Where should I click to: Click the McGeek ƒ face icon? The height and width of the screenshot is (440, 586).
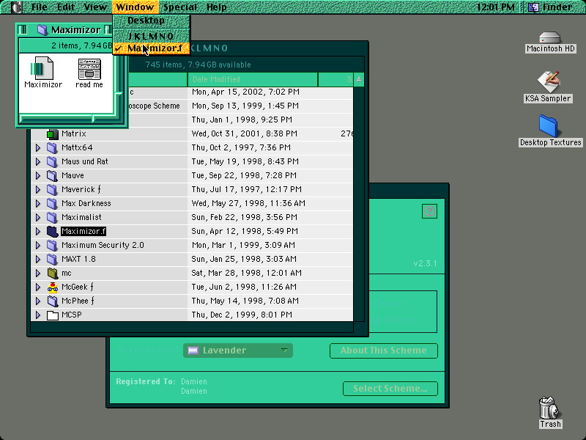click(x=52, y=287)
